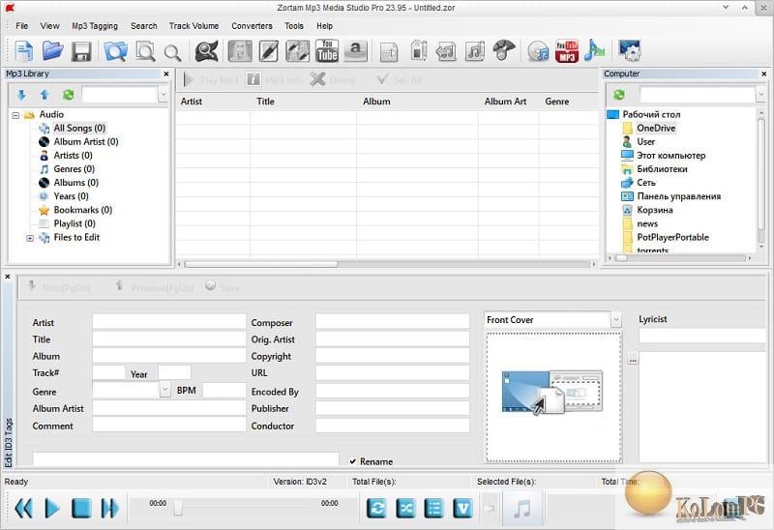774x530 pixels.
Task: Open the Search menu
Action: coord(143,26)
